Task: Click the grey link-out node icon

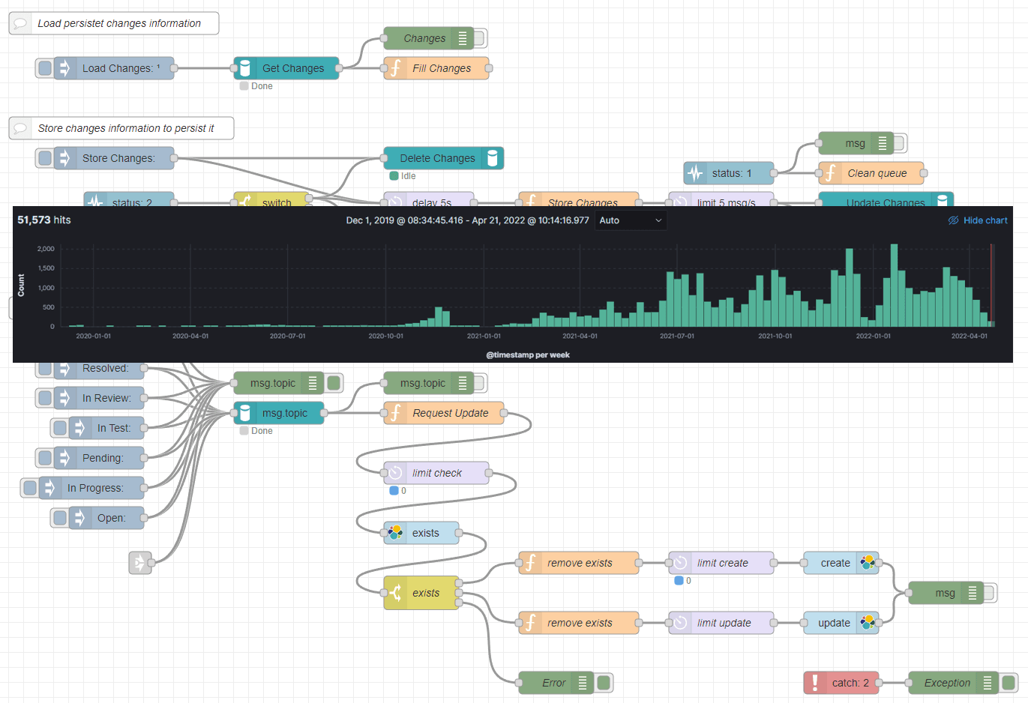Action: click(x=141, y=563)
